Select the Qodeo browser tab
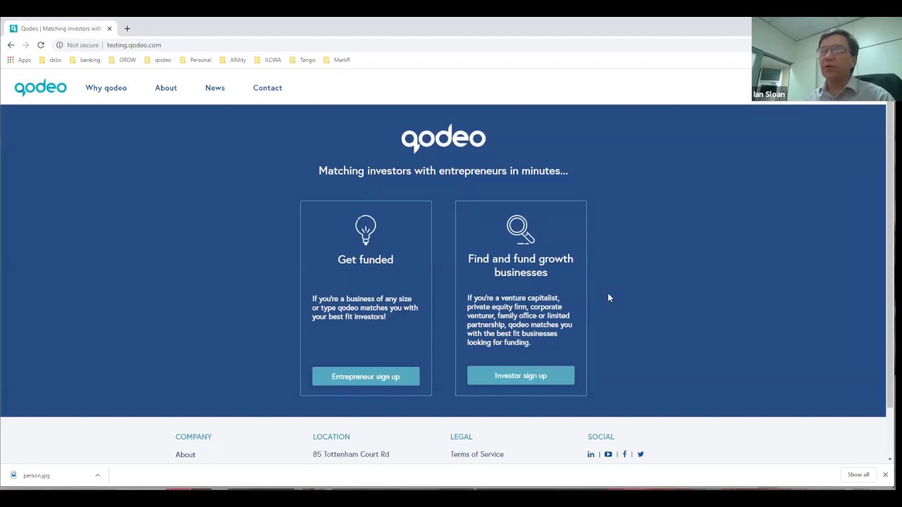The width and height of the screenshot is (902, 507). coord(61,29)
